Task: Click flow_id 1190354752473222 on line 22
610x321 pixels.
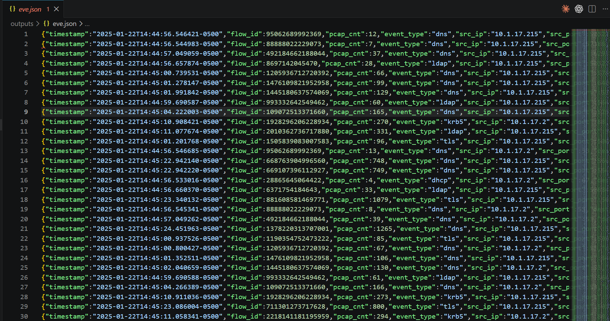Action: (x=298, y=239)
